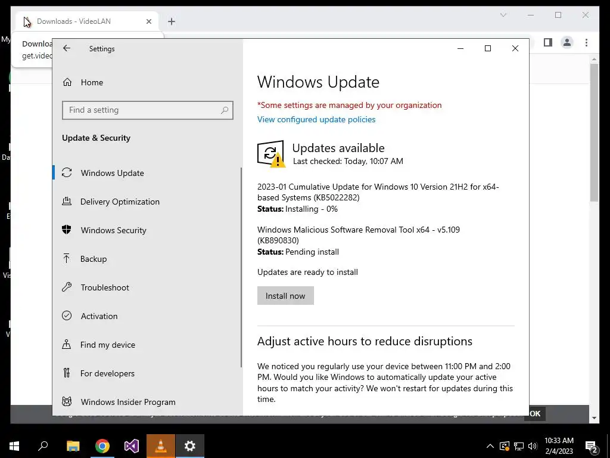
Task: Click the Updates available warning icon
Action: [x=271, y=154]
